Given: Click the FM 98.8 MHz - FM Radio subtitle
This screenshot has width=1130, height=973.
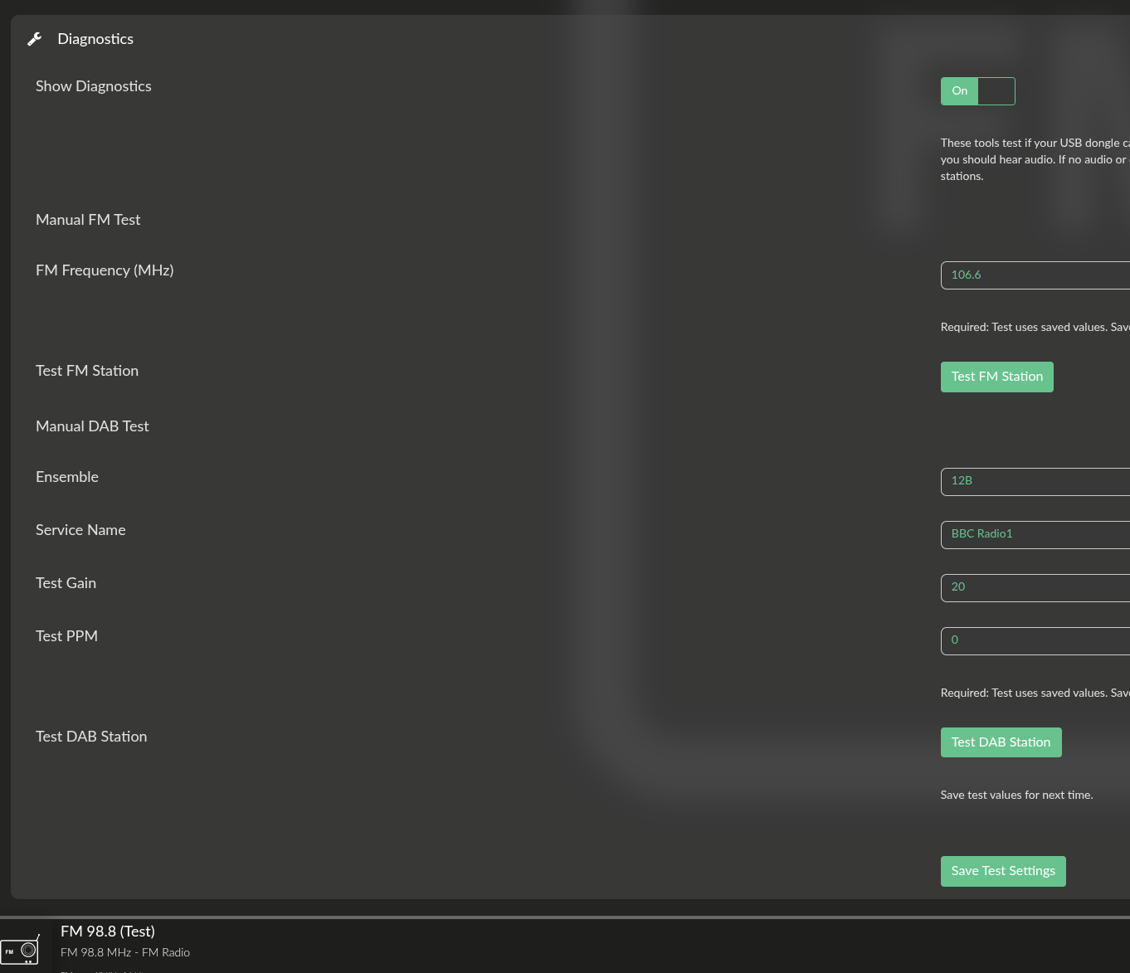Looking at the screenshot, I should pos(125,952).
